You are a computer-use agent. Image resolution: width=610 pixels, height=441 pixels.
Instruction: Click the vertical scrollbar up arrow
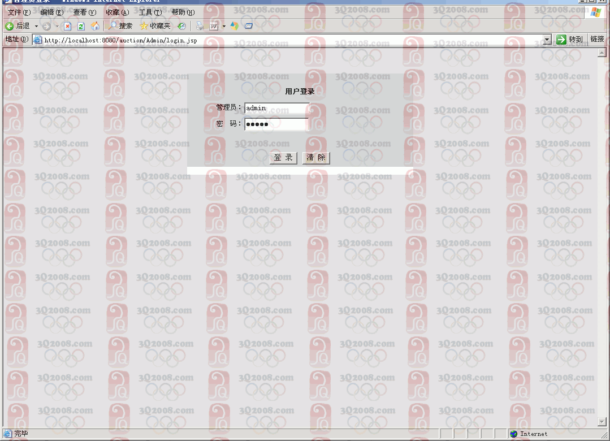(602, 53)
